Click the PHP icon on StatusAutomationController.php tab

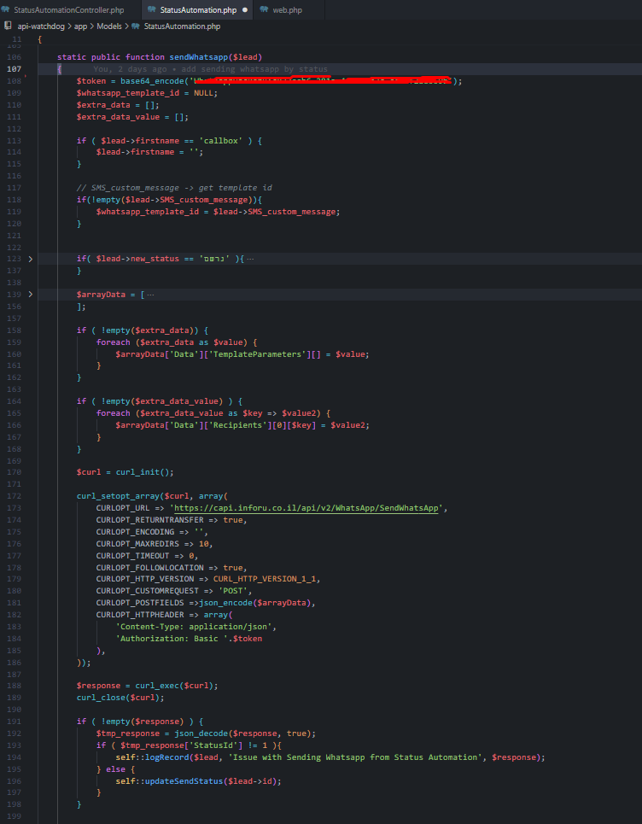tap(7, 10)
